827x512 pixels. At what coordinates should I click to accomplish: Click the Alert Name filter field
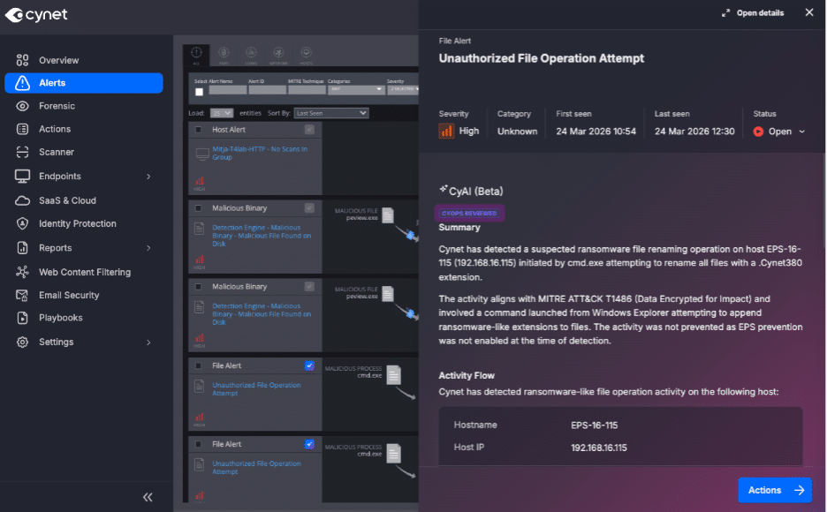[x=227, y=90]
